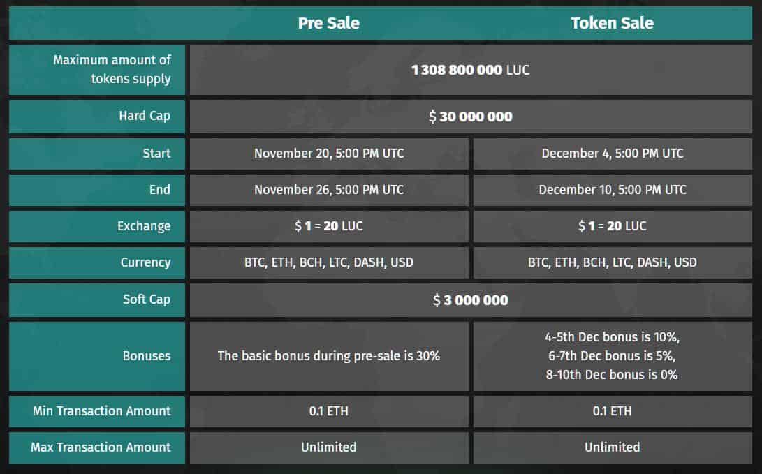Select the Token Sale column header

pyautogui.click(x=612, y=23)
